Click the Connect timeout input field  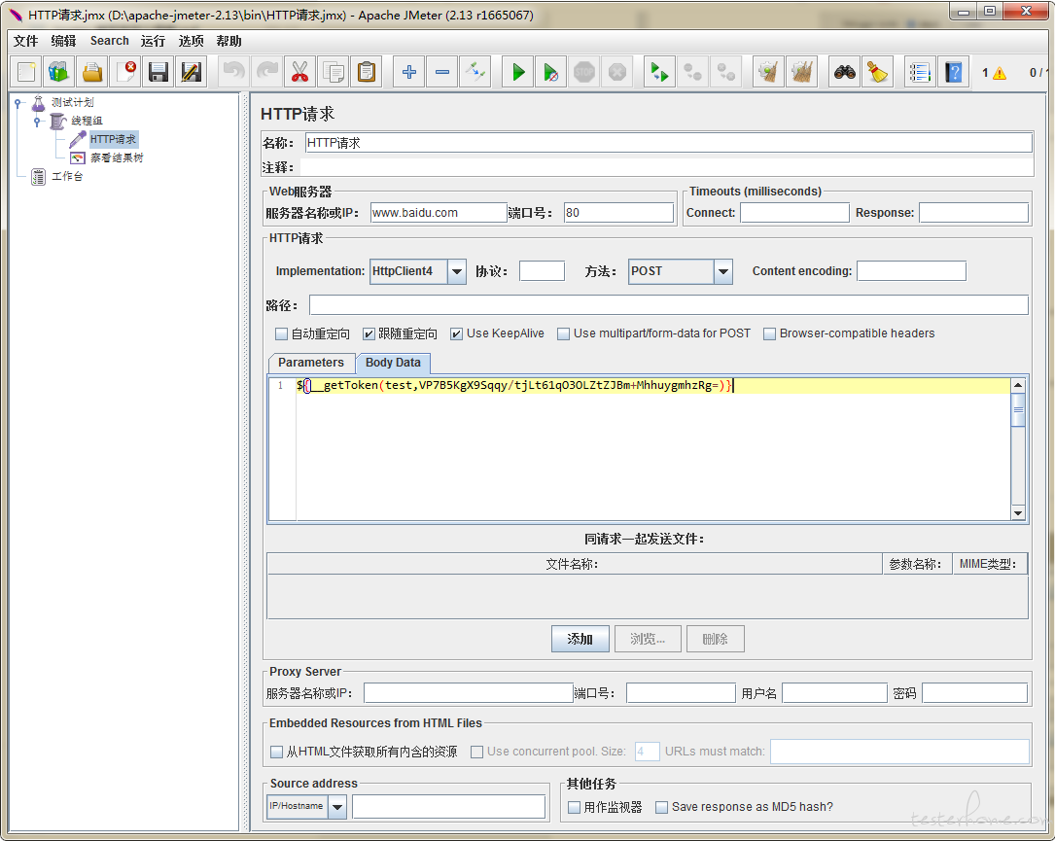pos(794,213)
